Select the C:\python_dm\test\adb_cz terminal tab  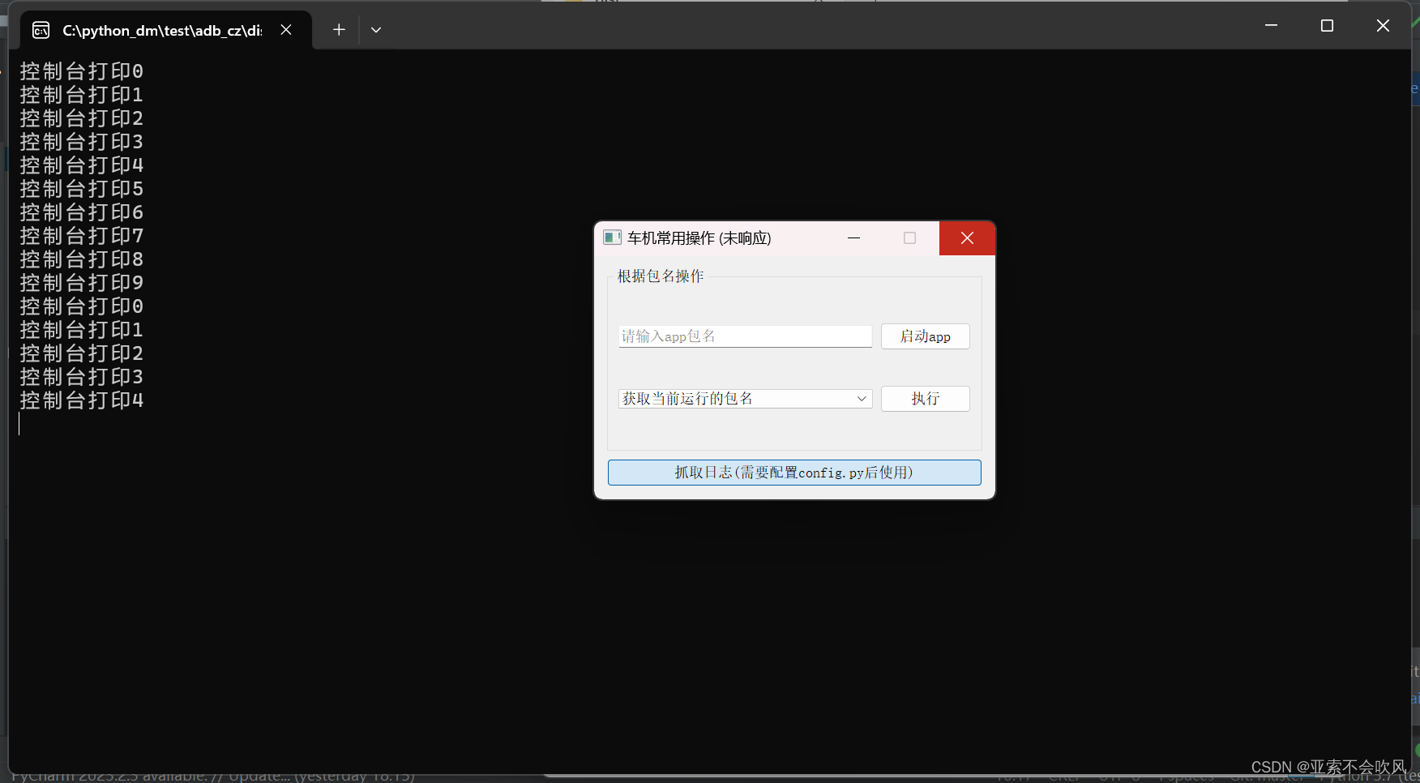coord(166,31)
